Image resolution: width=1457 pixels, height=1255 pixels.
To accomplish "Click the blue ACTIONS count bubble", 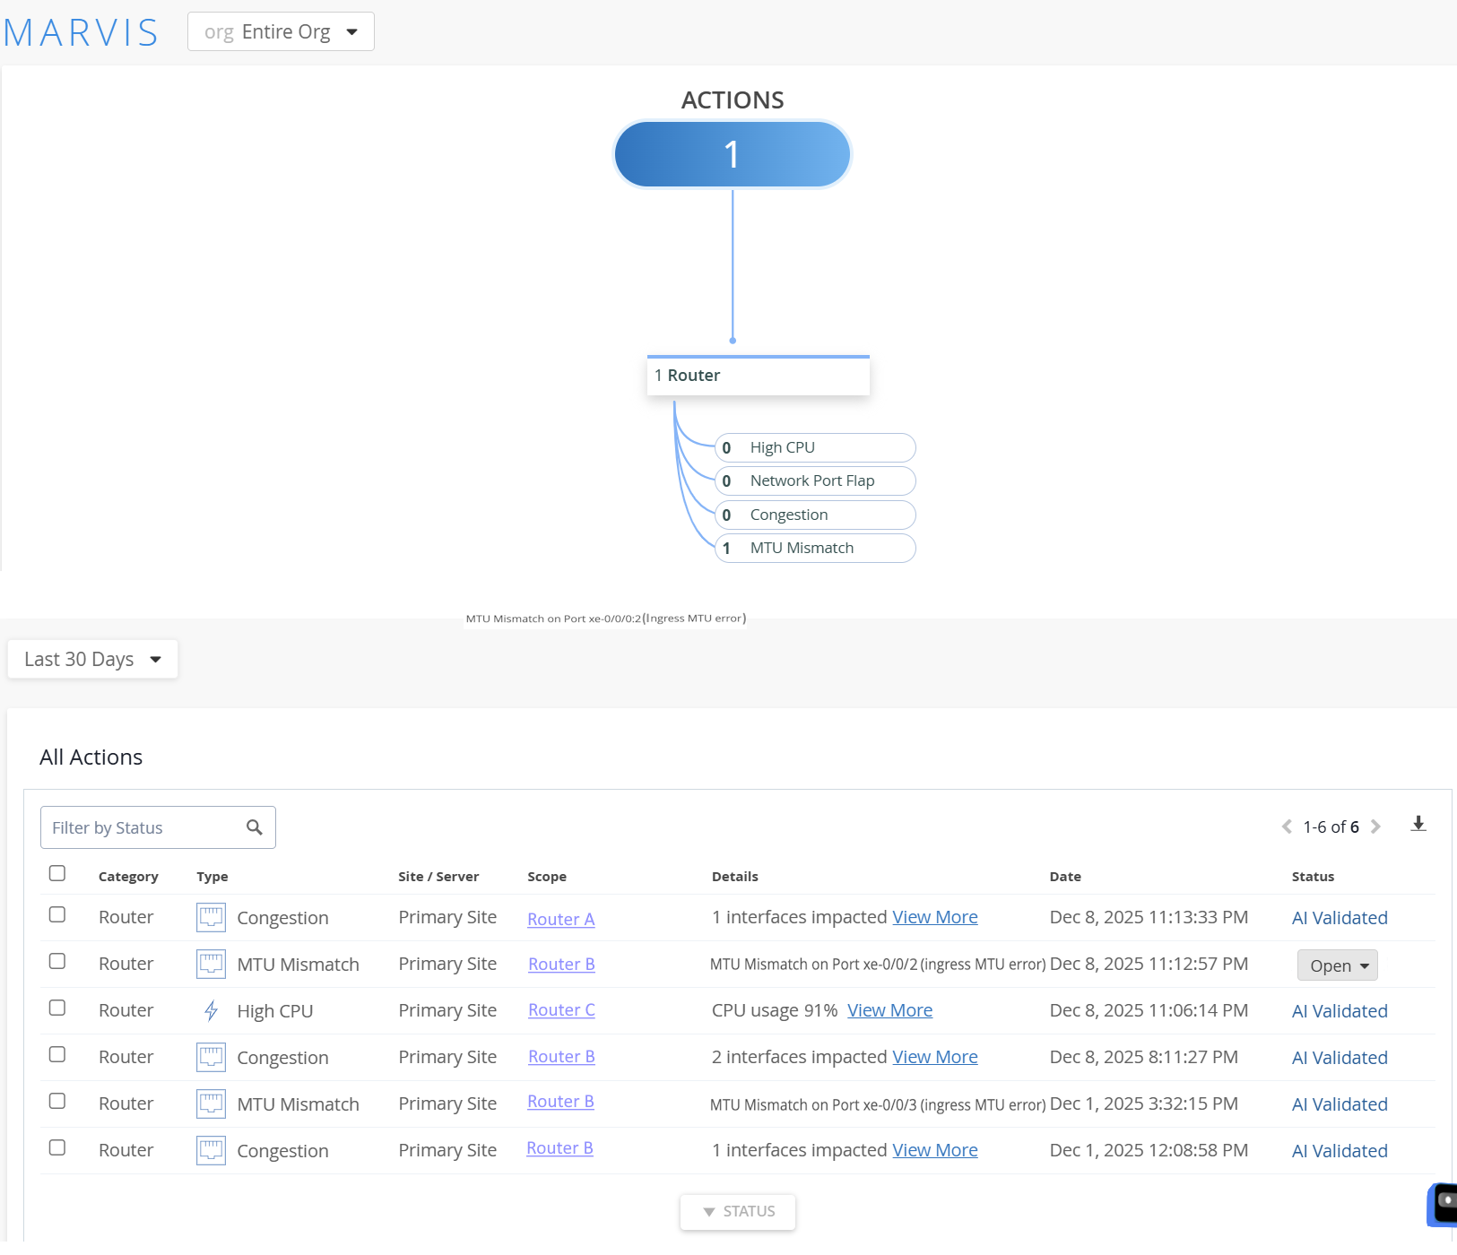I will point(732,154).
